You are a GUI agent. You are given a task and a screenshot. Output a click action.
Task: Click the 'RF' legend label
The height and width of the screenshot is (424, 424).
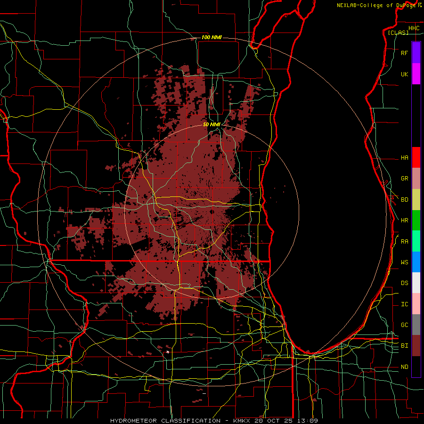404,53
